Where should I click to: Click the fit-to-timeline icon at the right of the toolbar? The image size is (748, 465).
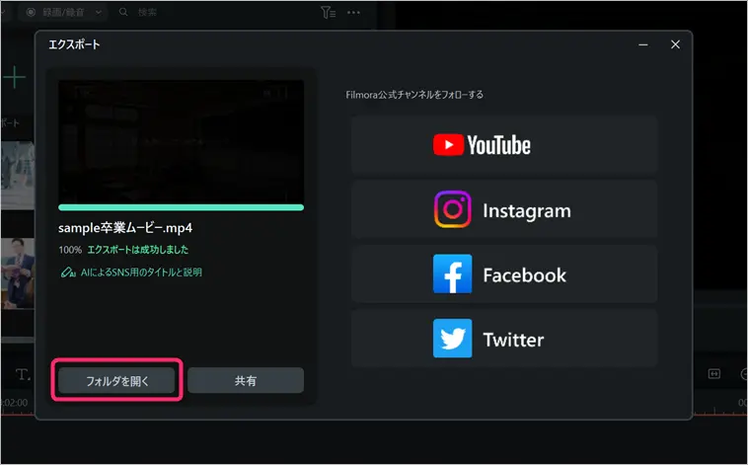[x=714, y=374]
